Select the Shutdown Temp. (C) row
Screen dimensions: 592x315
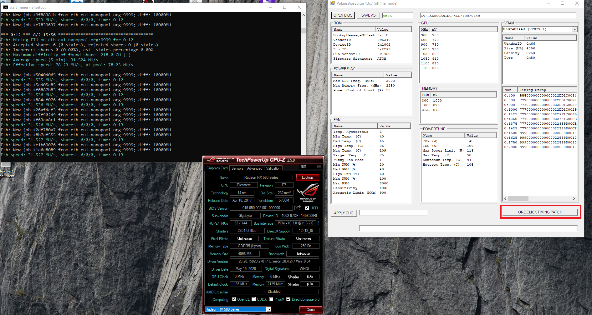[x=459, y=160]
